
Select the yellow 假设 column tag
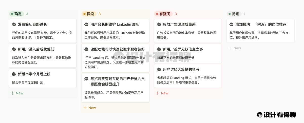89,14
